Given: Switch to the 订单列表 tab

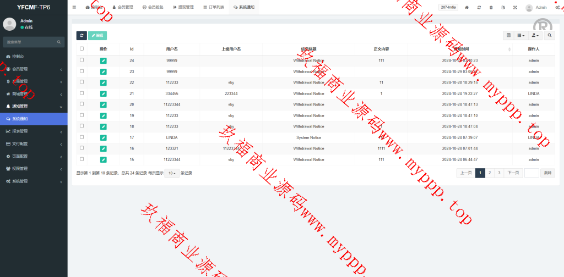Looking at the screenshot, I should (213, 8).
